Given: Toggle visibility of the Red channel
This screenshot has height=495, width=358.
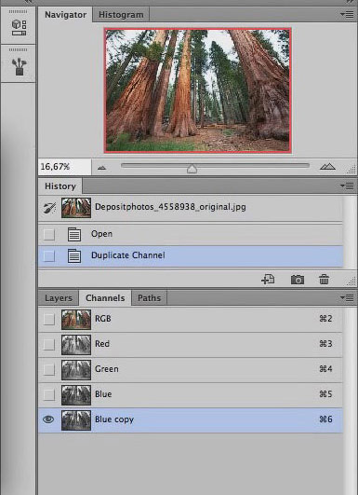Looking at the screenshot, I should [48, 344].
